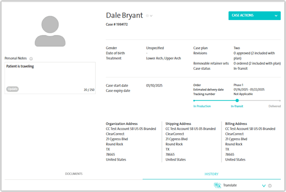Screen dimensions: 286x192
Task: Switch to the Documents tab
Action: point(74,174)
